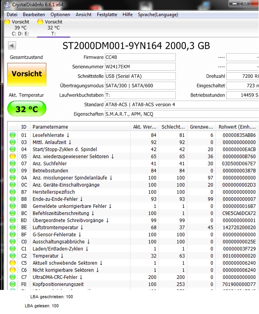This screenshot has height=314, width=259.
Task: Click status icon of Start/Stopp-Zyklen row
Action: tap(13, 150)
